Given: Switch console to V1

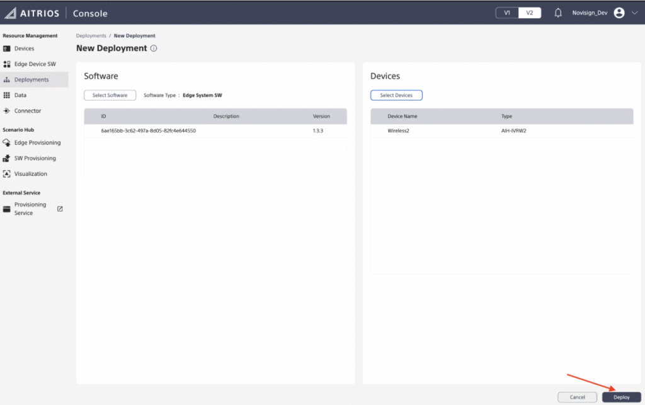Looking at the screenshot, I should click(x=507, y=13).
